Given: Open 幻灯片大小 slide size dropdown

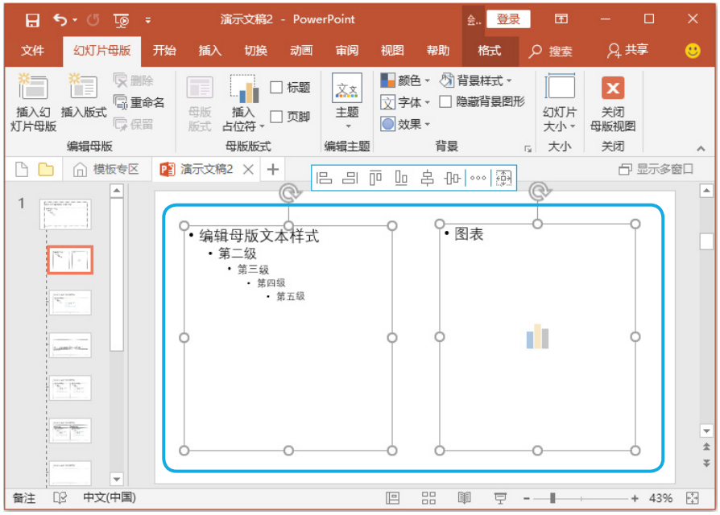Looking at the screenshot, I should tap(560, 103).
